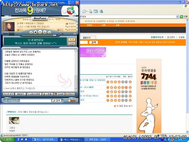Screen dimensions: 189x142
Task: Click the 이동 Go button
Action: click(x=183, y=17)
